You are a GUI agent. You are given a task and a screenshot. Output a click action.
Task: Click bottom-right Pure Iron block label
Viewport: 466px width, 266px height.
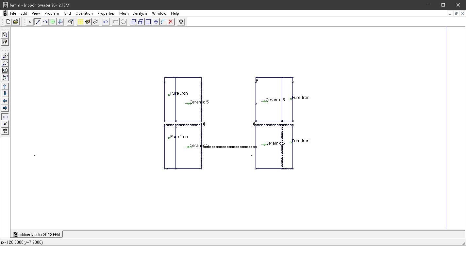pyautogui.click(x=301, y=141)
